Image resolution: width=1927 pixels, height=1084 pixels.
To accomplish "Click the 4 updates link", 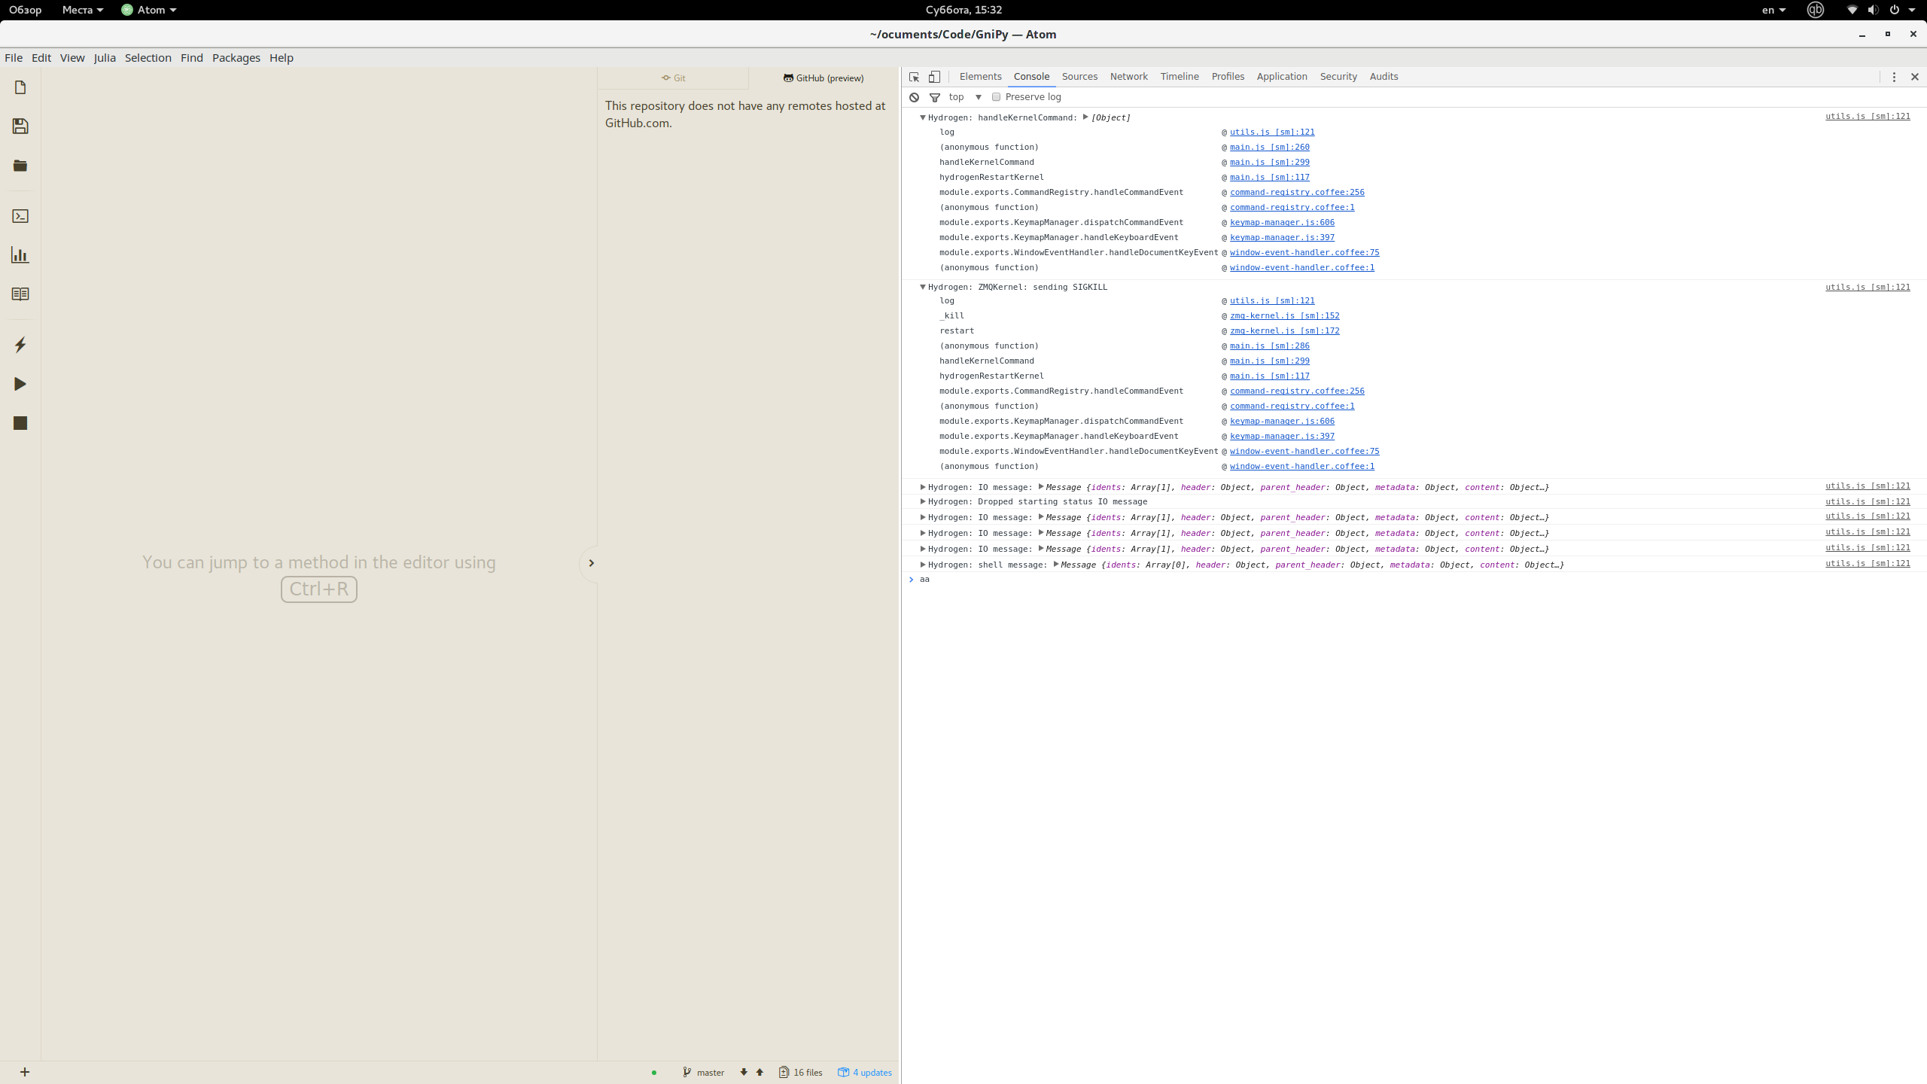I will (x=871, y=1072).
